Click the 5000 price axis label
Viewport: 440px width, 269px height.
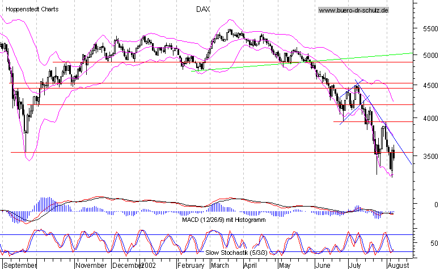click(430, 55)
